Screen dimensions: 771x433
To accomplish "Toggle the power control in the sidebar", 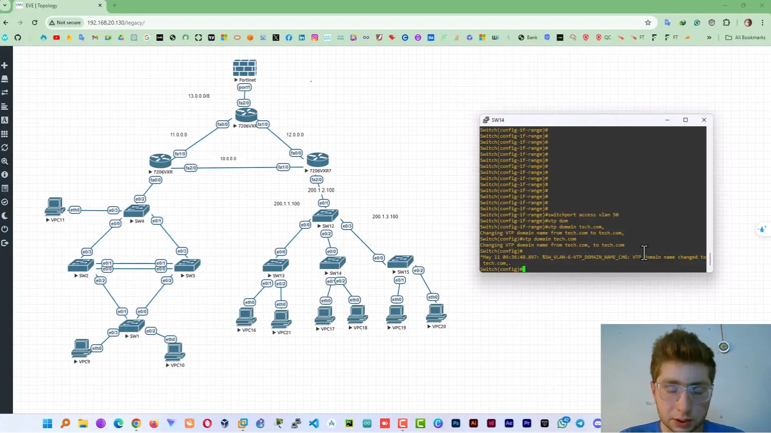I will [5, 229].
